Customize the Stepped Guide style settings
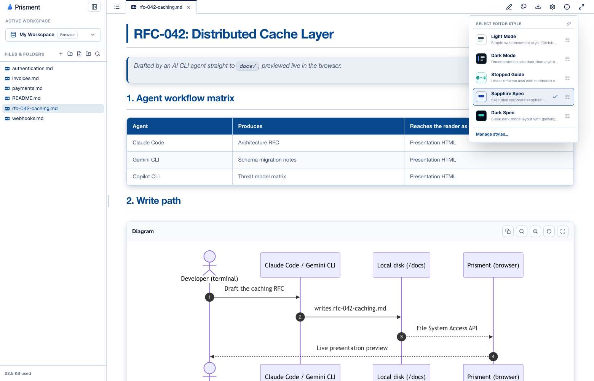Viewport: 594px width, 381px height. click(x=567, y=78)
